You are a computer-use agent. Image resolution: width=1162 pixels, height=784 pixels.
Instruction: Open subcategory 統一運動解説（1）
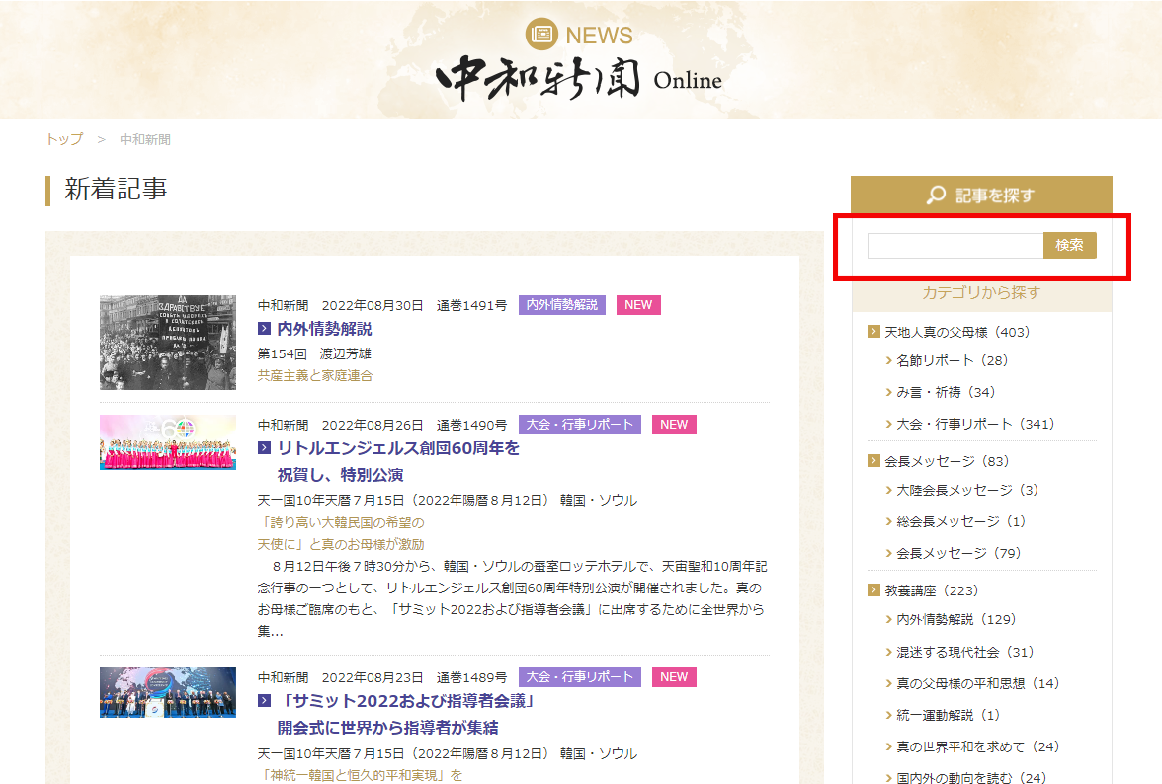pos(948,715)
